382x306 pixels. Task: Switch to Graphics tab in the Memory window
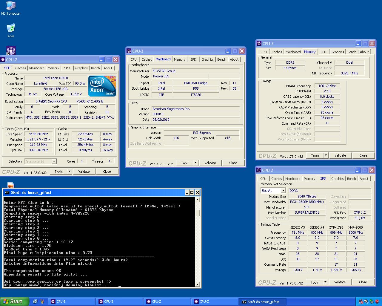(338, 52)
